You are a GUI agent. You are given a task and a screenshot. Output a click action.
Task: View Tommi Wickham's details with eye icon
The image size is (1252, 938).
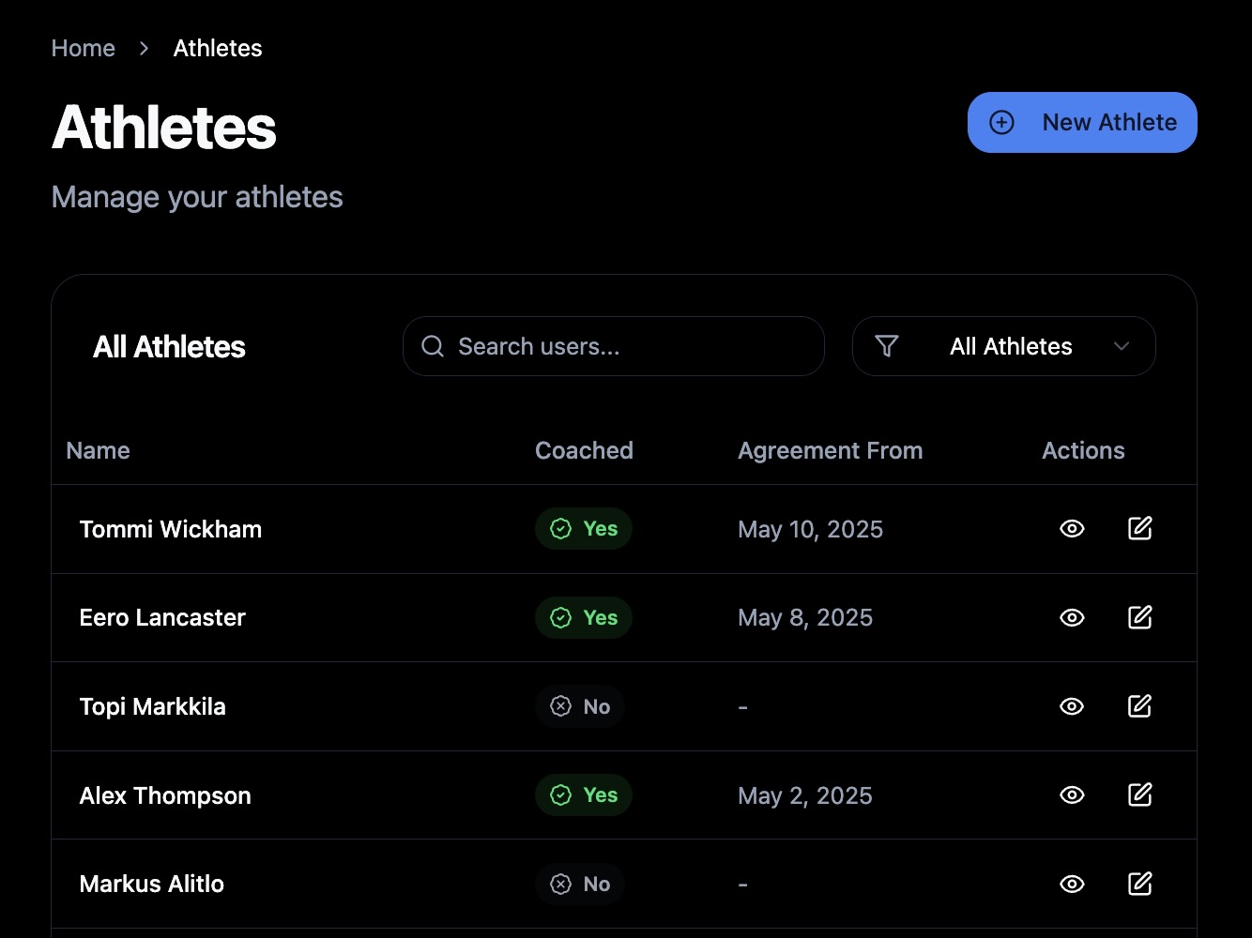[1072, 529]
